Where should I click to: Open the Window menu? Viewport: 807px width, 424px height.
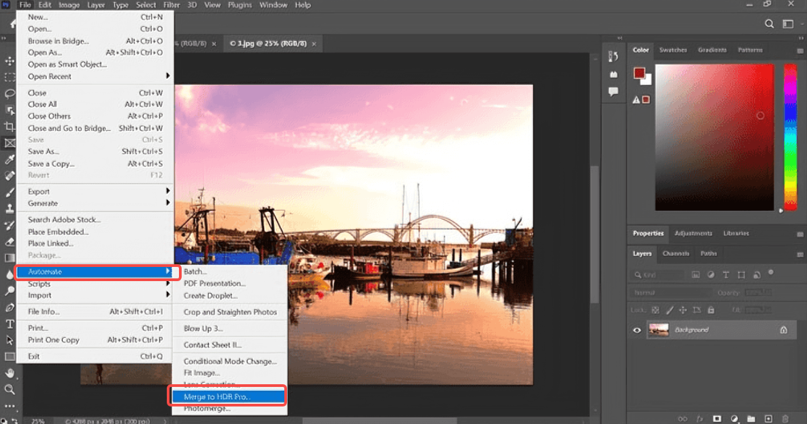click(x=273, y=5)
